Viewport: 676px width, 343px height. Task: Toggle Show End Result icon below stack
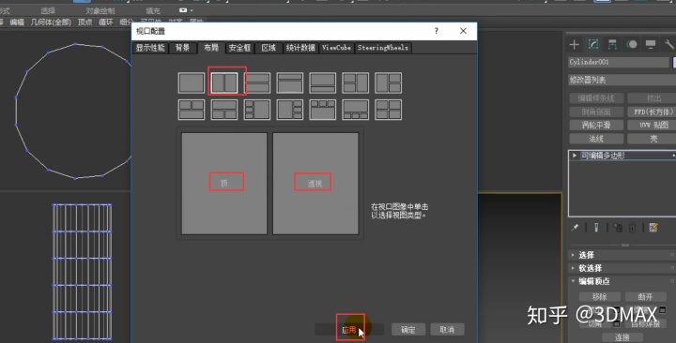(x=596, y=228)
